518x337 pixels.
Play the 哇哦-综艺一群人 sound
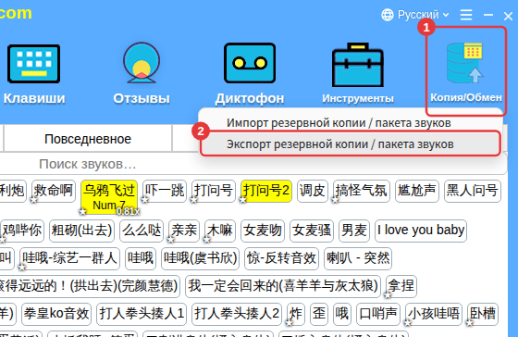coord(69,258)
